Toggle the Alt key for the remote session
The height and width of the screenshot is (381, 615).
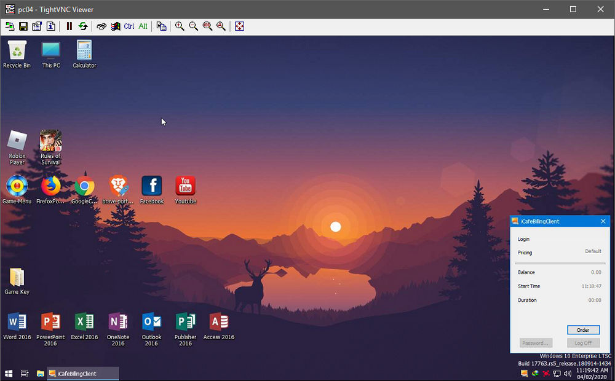click(142, 26)
